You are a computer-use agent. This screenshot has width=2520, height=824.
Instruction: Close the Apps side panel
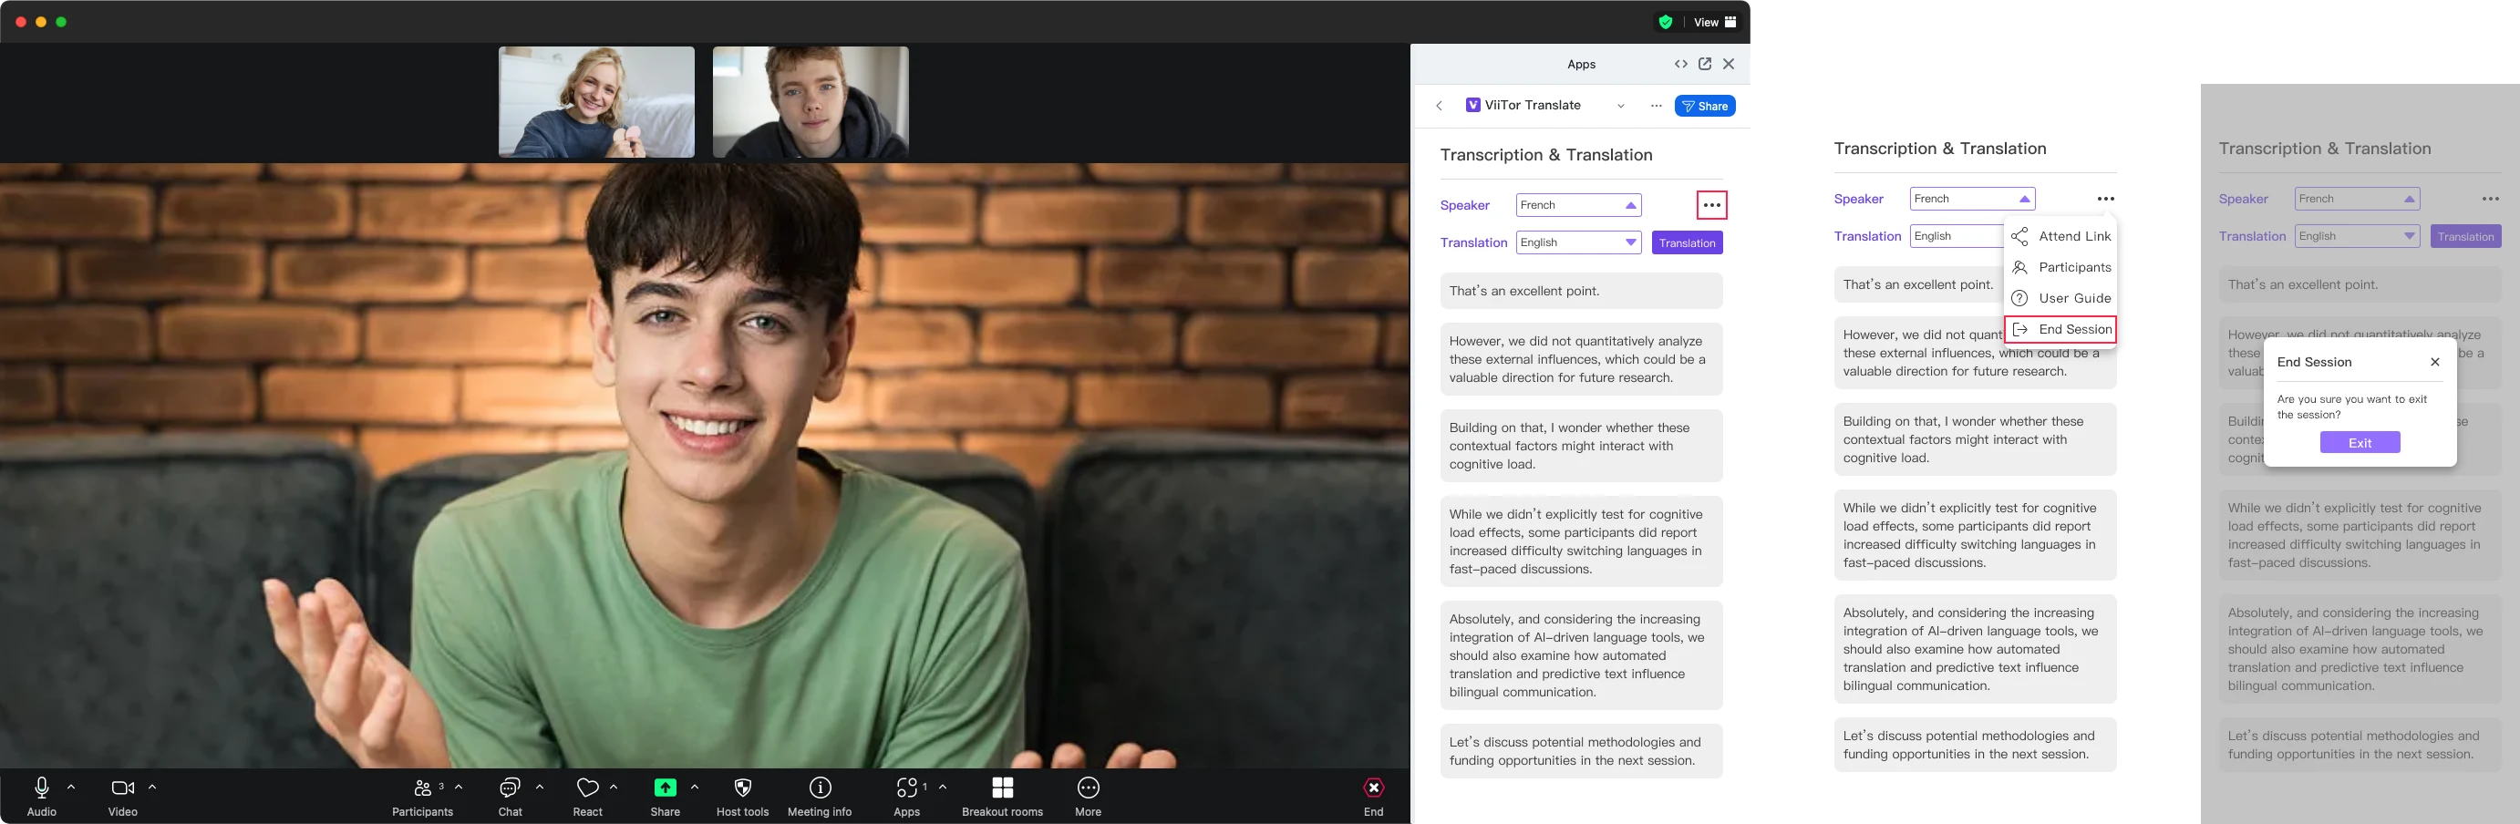click(x=1729, y=64)
